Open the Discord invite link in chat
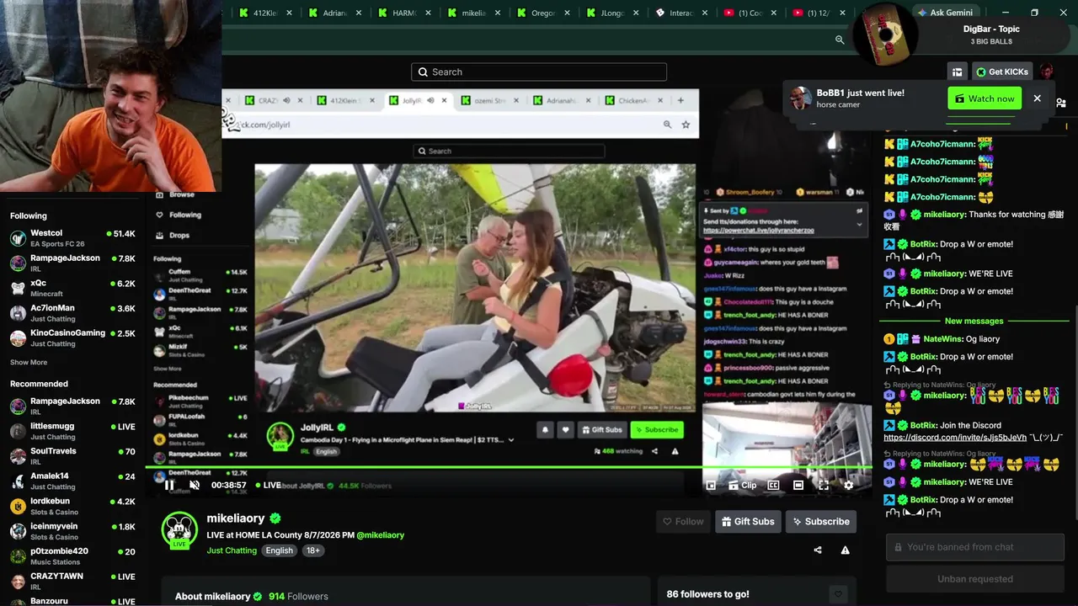1078x606 pixels. 955,438
